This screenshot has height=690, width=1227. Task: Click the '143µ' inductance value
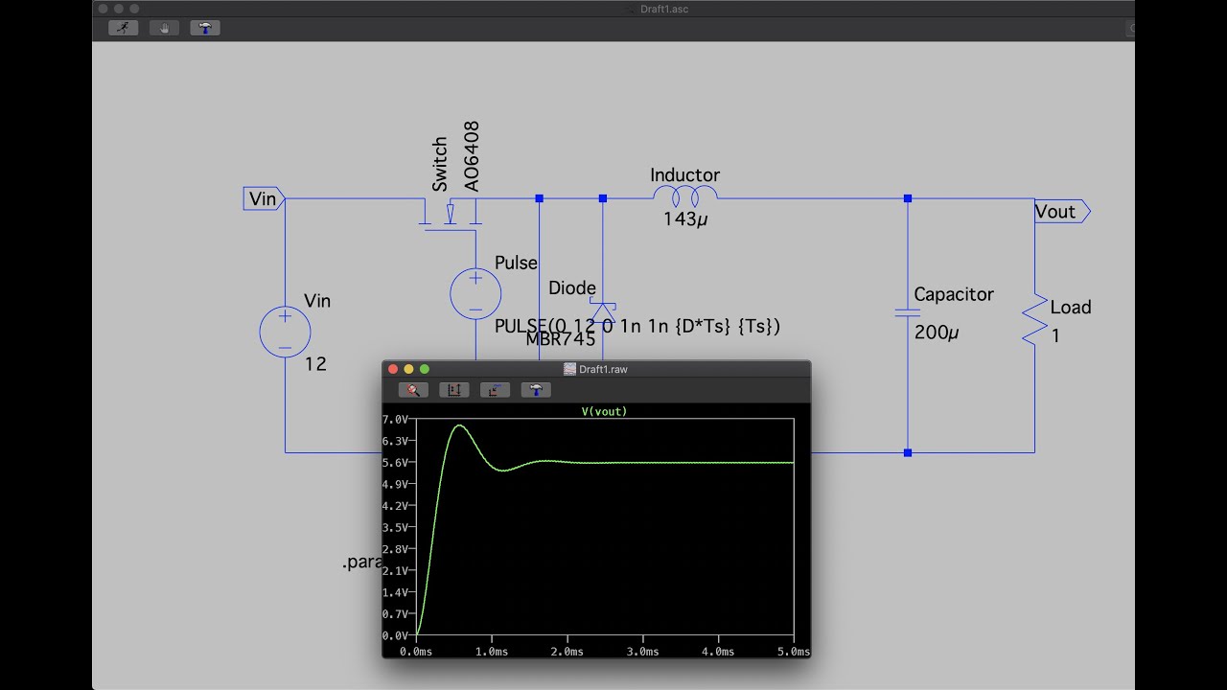[685, 218]
